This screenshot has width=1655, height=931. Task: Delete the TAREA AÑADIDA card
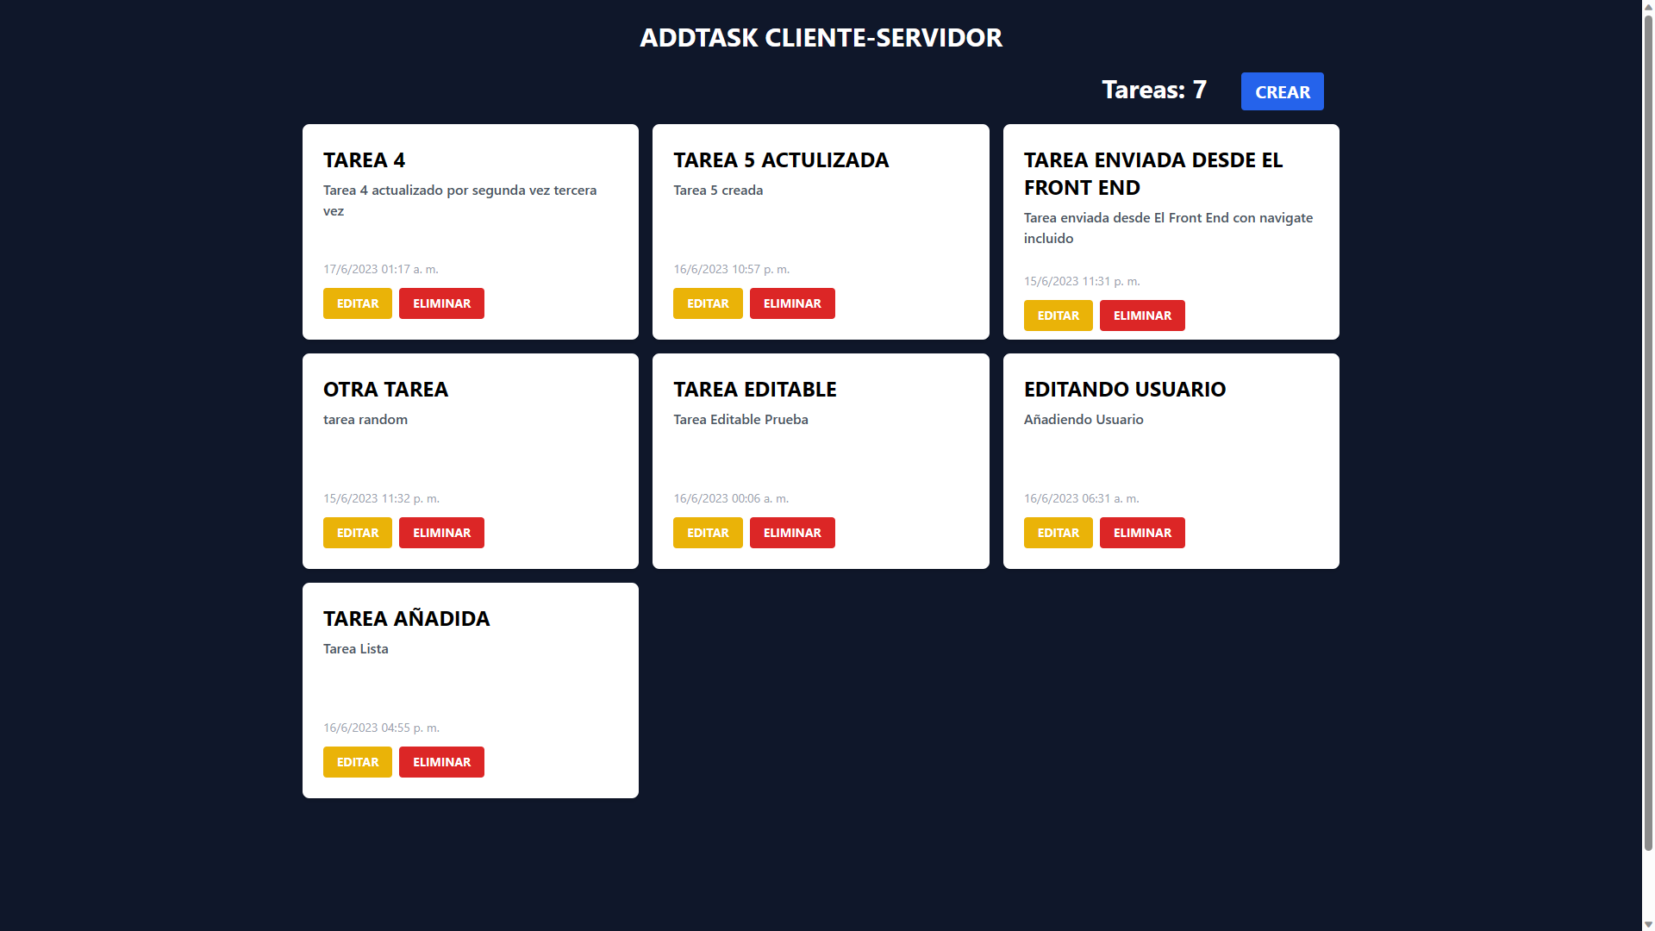coord(441,762)
